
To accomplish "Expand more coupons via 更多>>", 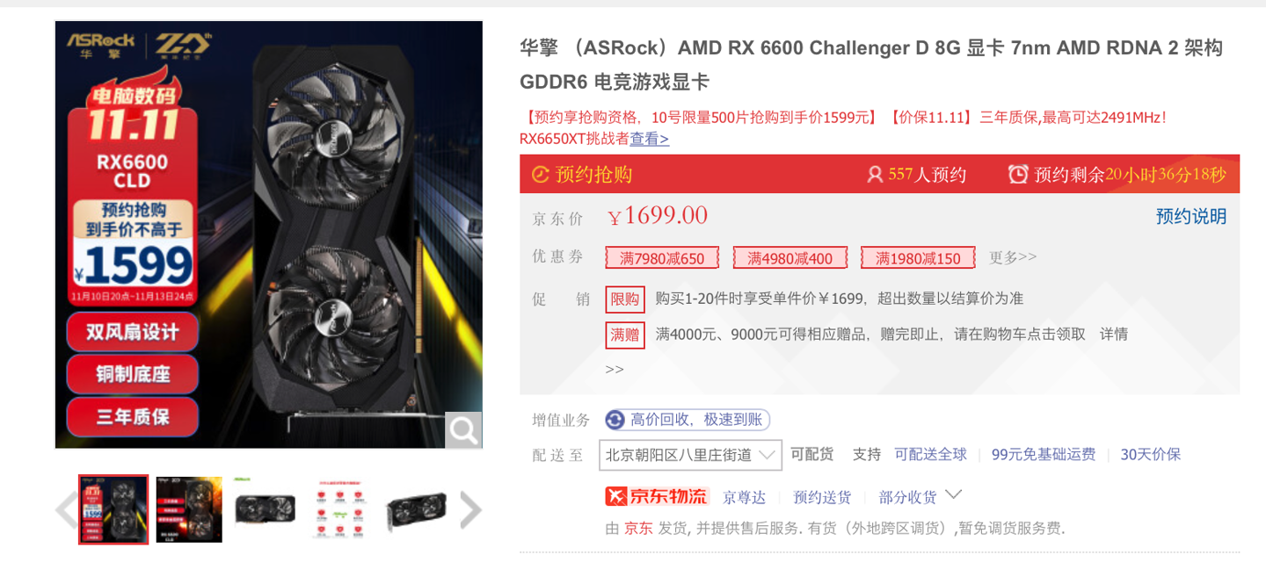I will tap(1013, 257).
